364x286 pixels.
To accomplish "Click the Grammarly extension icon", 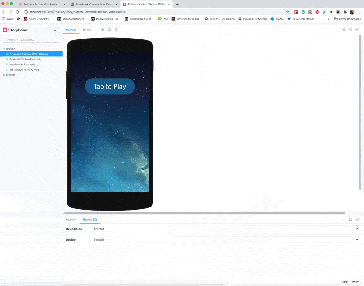I will pos(303,12).
